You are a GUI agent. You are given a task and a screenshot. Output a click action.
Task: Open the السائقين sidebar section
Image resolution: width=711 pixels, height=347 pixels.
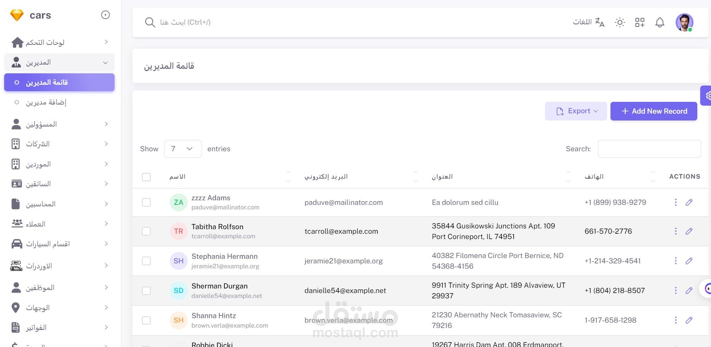[59, 184]
